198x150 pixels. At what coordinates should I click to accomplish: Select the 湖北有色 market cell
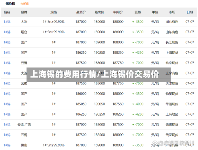172,22
